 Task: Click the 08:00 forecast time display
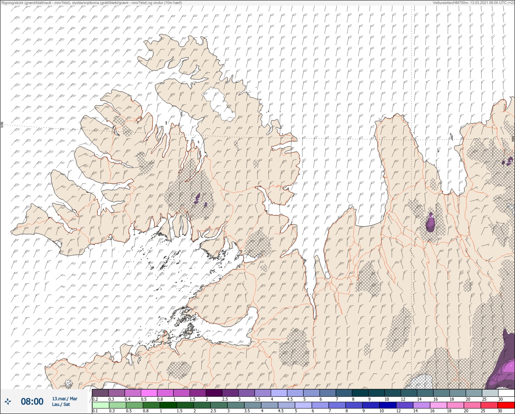(32, 402)
